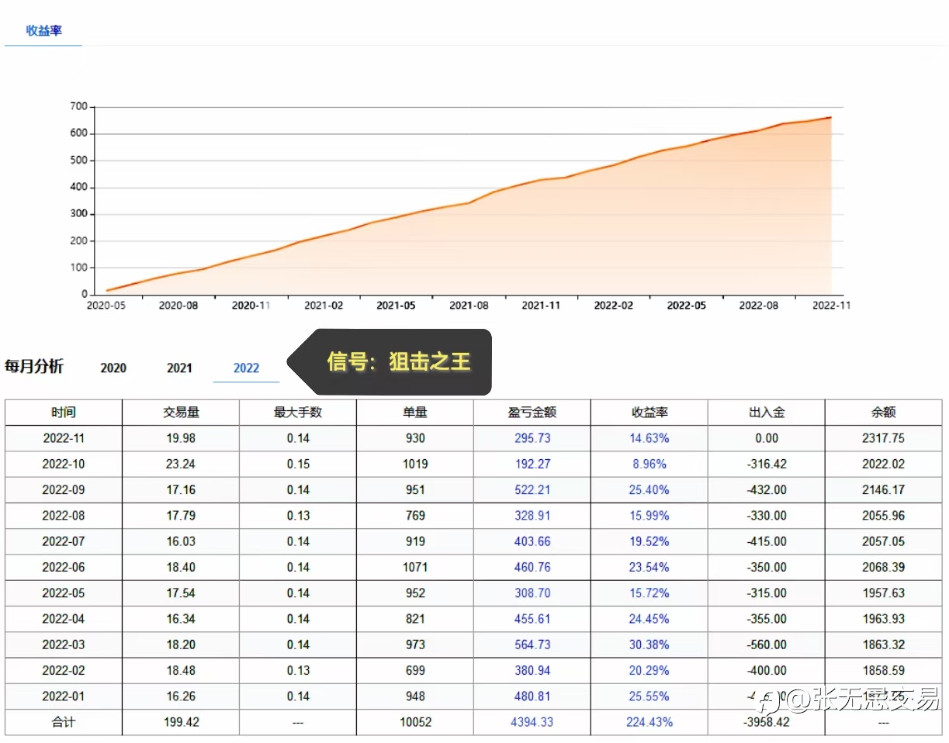Click max lots 0.15 cell
The width and height of the screenshot is (949, 743).
[298, 464]
